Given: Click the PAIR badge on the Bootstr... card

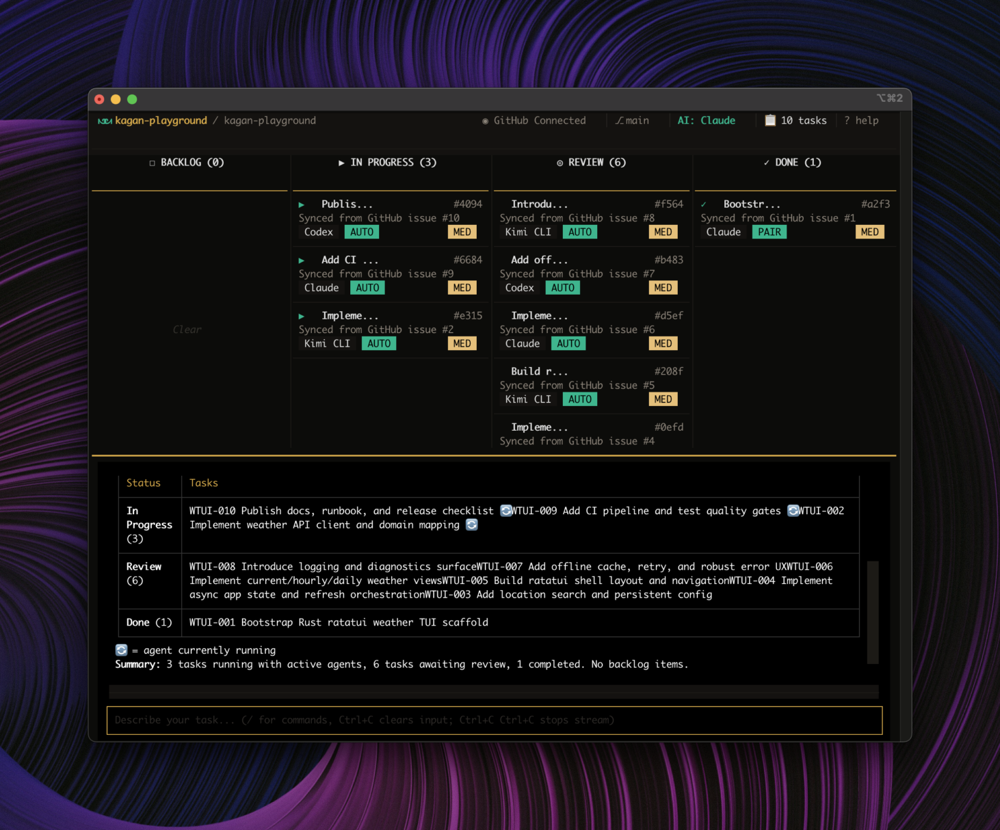Looking at the screenshot, I should click(769, 232).
